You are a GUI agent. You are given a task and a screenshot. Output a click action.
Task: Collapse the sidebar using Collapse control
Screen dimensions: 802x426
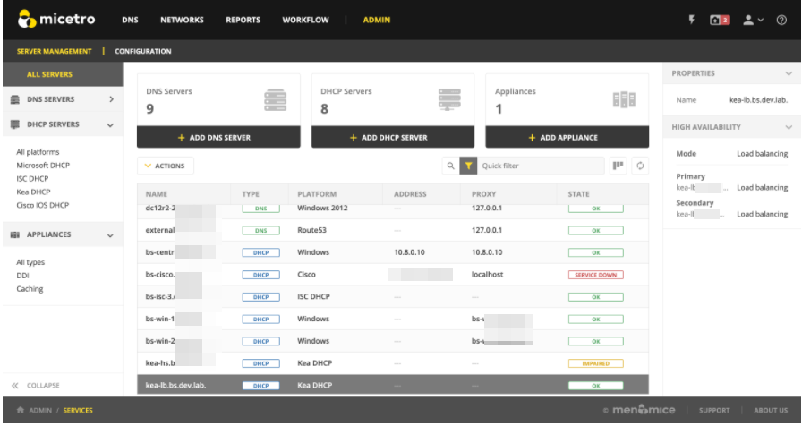(37, 386)
